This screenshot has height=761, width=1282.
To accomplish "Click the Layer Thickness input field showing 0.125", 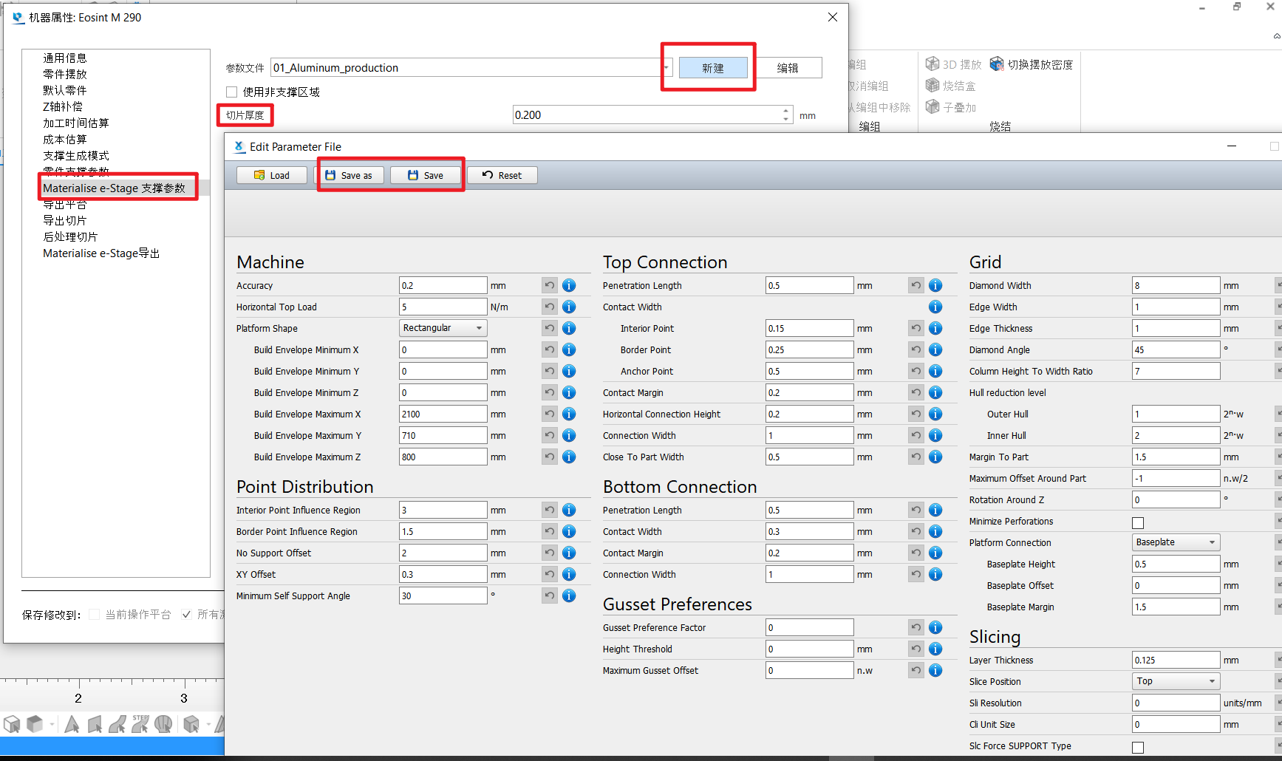I will [x=1174, y=659].
